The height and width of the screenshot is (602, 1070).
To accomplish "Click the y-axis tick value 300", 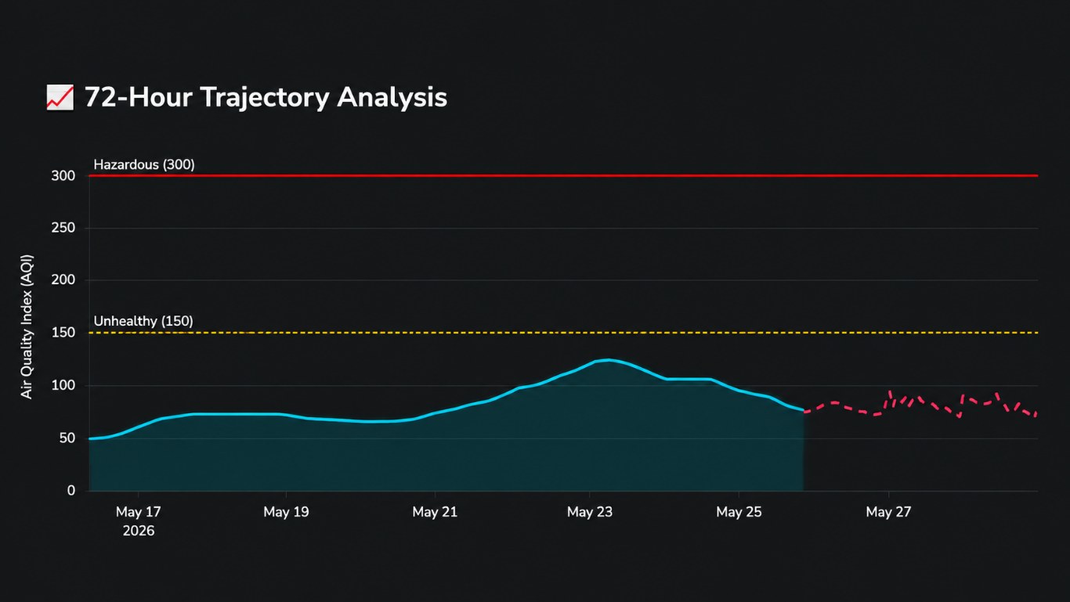I will (x=63, y=176).
